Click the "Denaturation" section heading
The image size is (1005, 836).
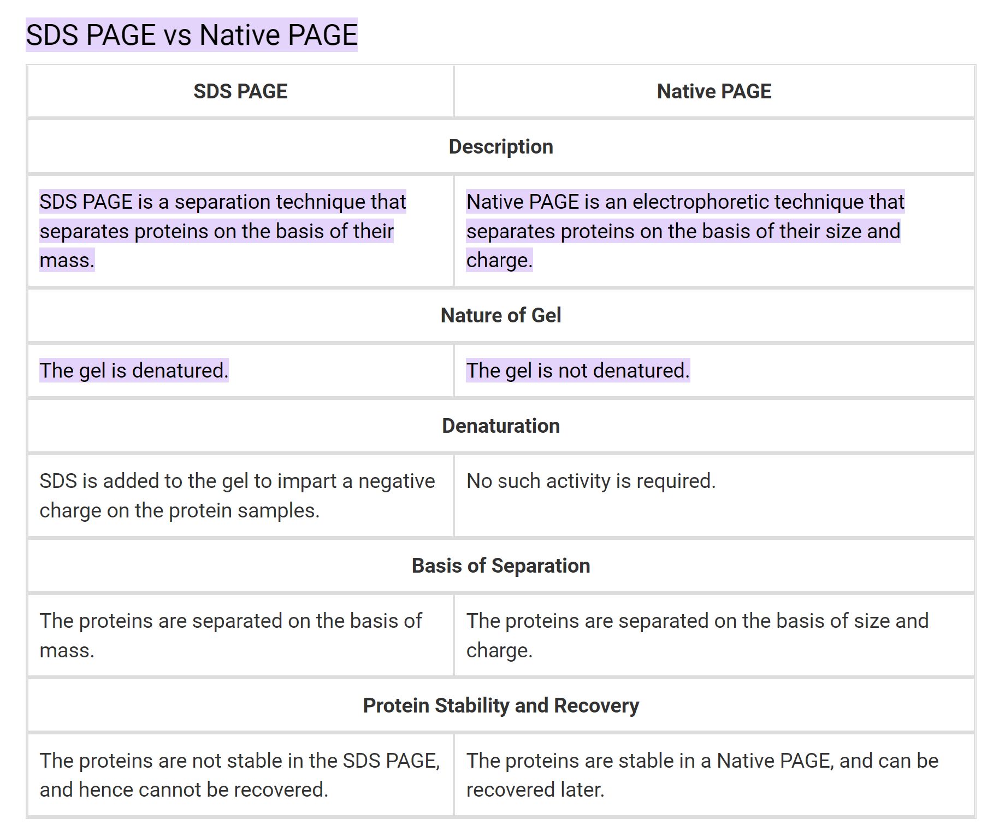(501, 426)
